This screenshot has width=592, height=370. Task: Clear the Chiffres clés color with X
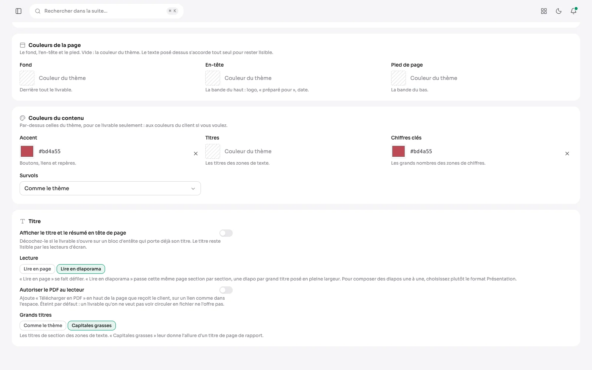567,154
